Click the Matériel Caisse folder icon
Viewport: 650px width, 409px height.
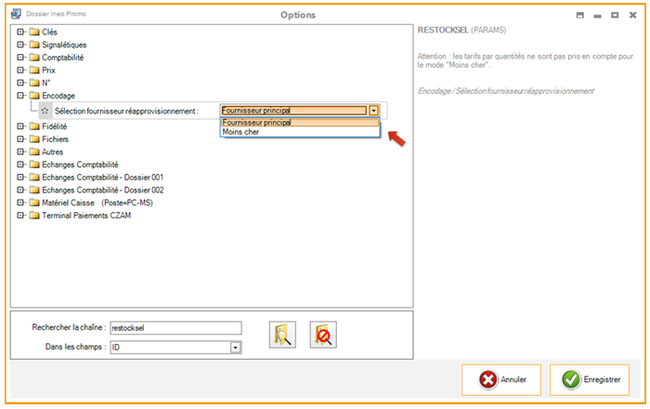(34, 202)
